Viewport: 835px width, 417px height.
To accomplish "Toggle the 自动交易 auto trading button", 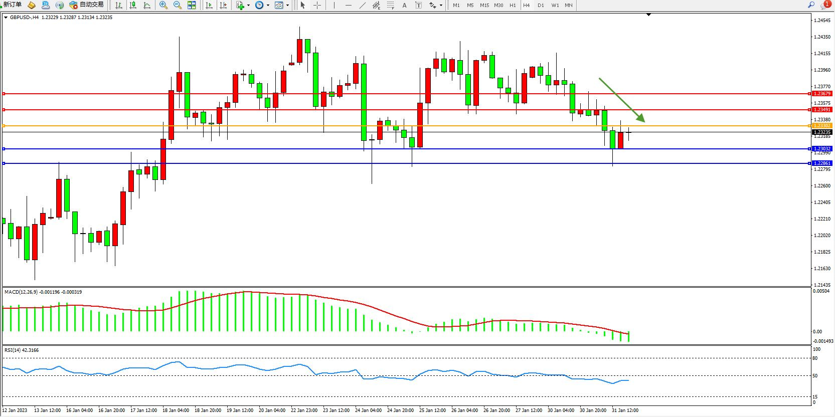I will 87,5.
